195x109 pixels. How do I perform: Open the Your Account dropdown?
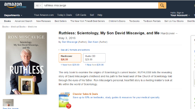pyautogui.click(x=180, y=15)
